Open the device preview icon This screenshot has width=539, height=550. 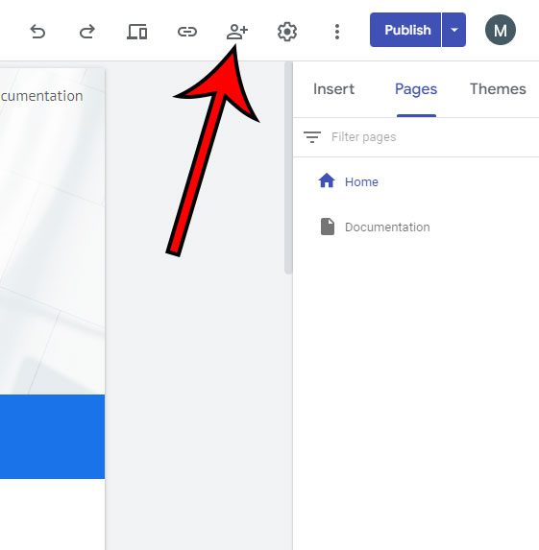137,32
